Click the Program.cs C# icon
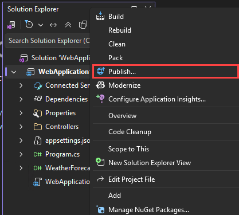Screen dimensions: 239x215 pyautogui.click(x=37, y=154)
